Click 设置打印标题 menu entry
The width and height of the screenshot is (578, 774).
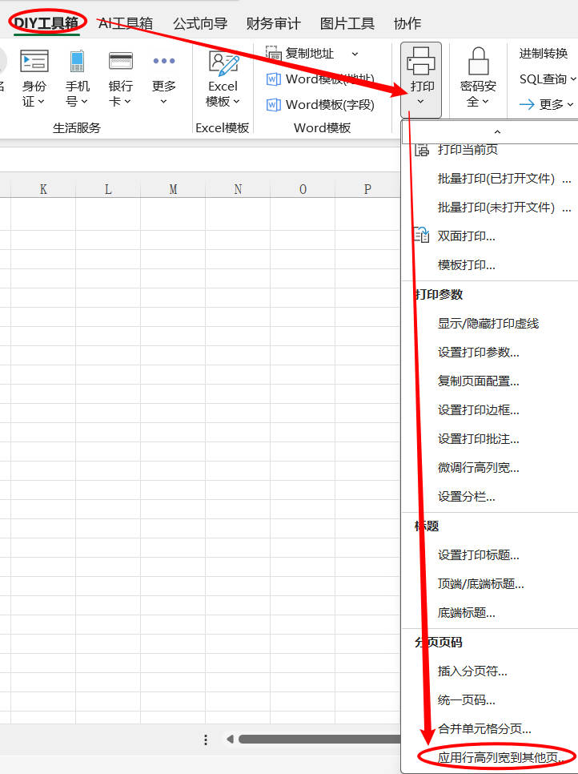click(x=478, y=555)
